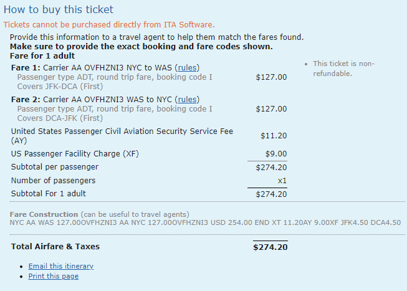The image size is (407, 291).
Task: Click the Email this itinerary link
Action: coord(60,266)
